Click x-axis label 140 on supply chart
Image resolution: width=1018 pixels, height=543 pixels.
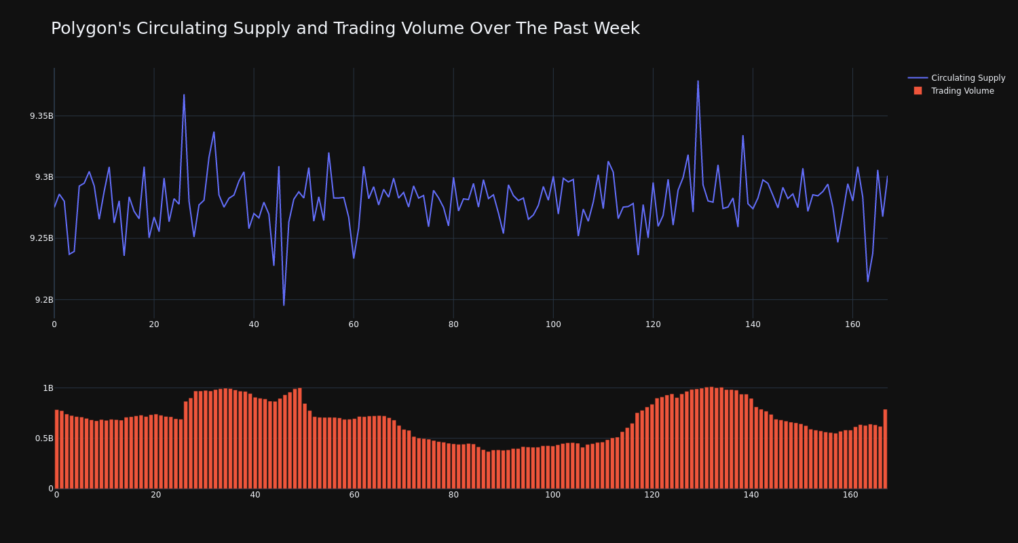coord(753,324)
